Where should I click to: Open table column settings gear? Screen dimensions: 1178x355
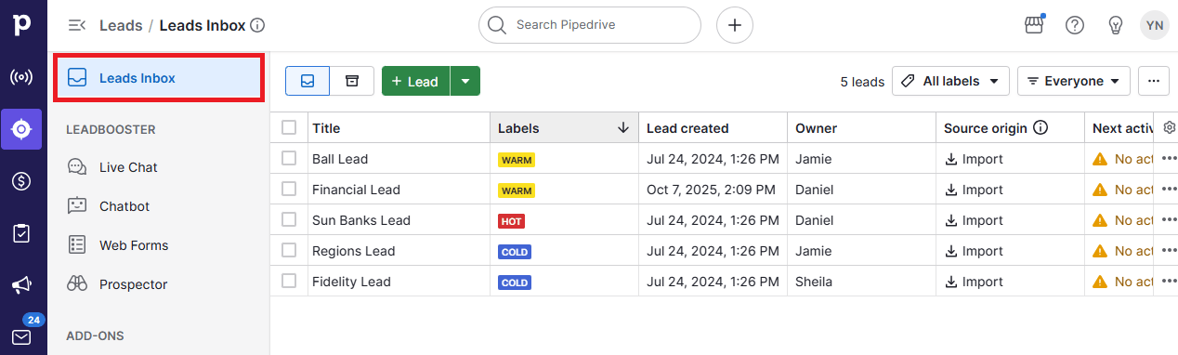tap(1170, 128)
